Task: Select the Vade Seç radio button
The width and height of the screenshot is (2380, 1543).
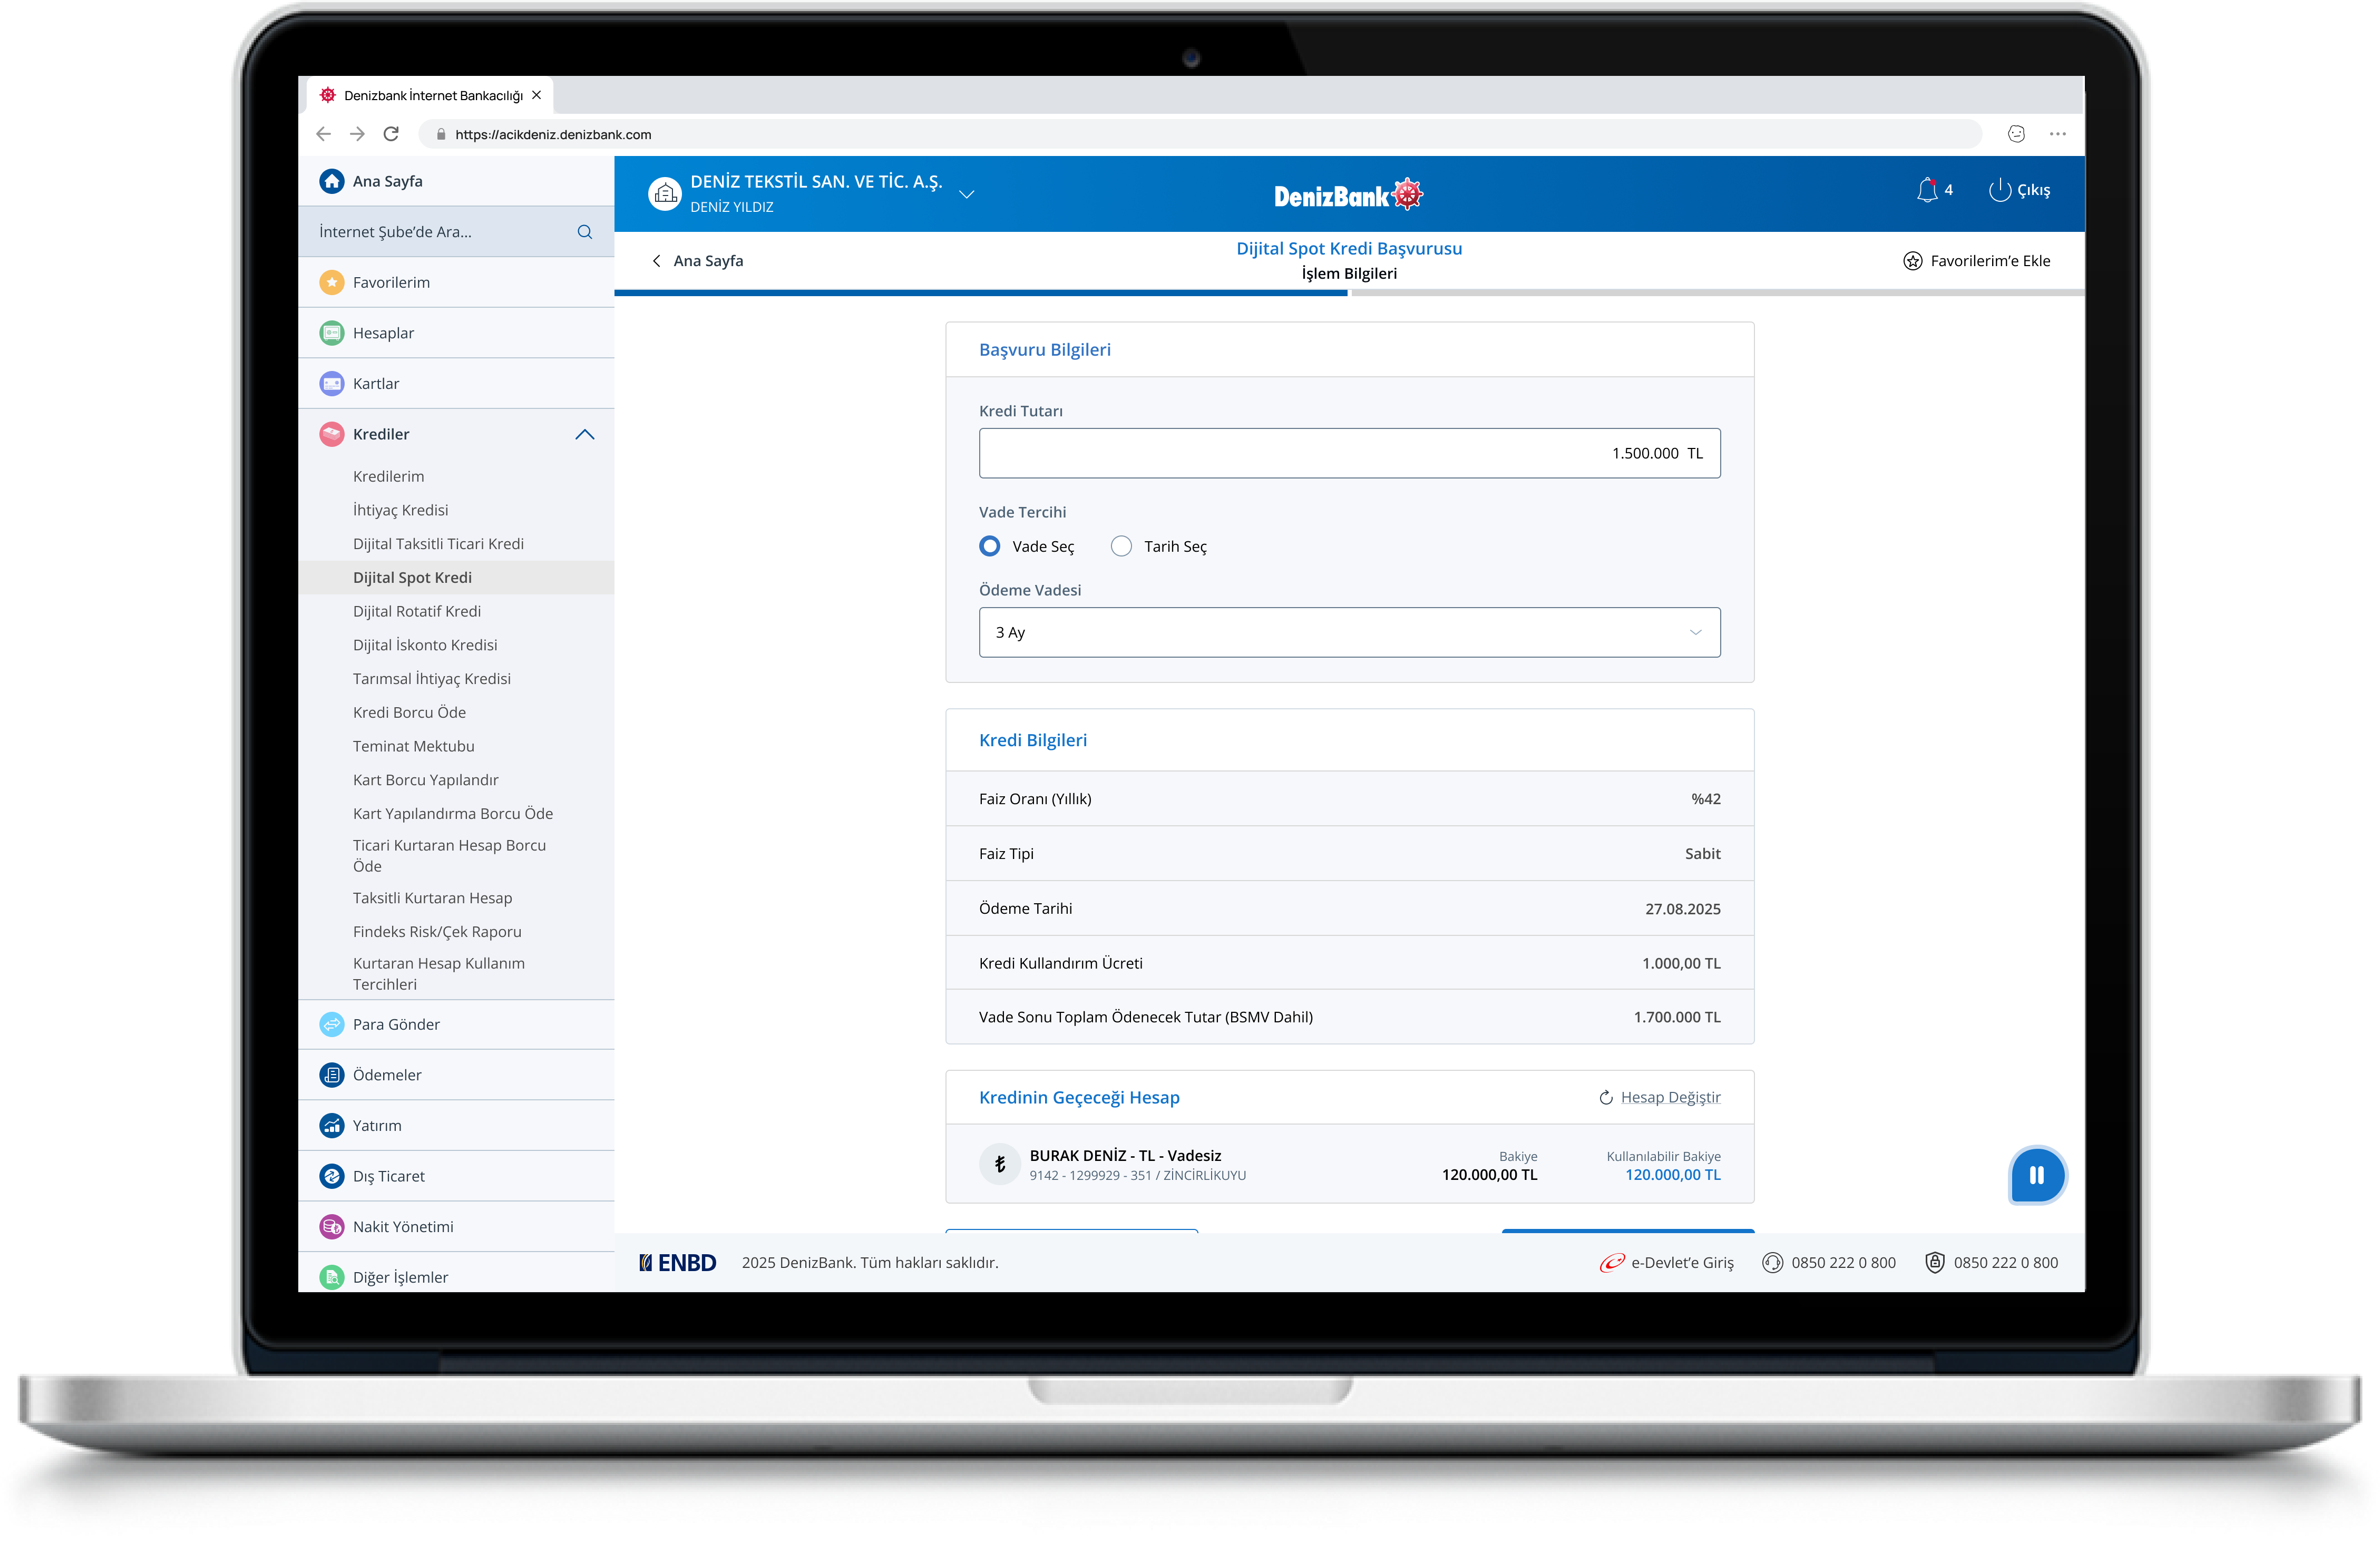Action: [989, 546]
